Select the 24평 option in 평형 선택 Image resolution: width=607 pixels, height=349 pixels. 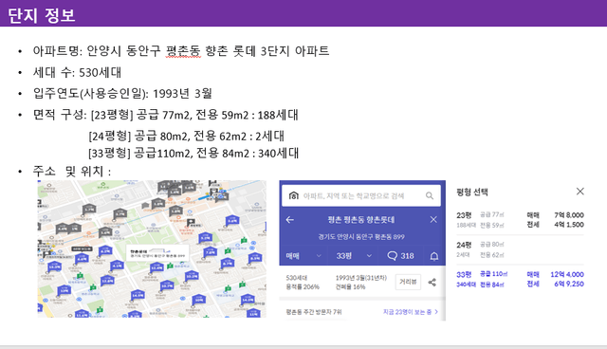point(520,249)
